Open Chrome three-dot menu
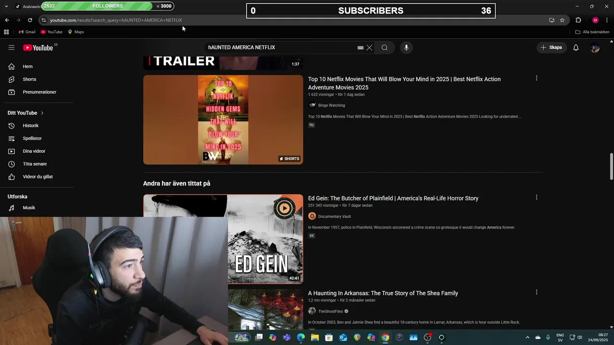This screenshot has width=614, height=345. pos(607,20)
